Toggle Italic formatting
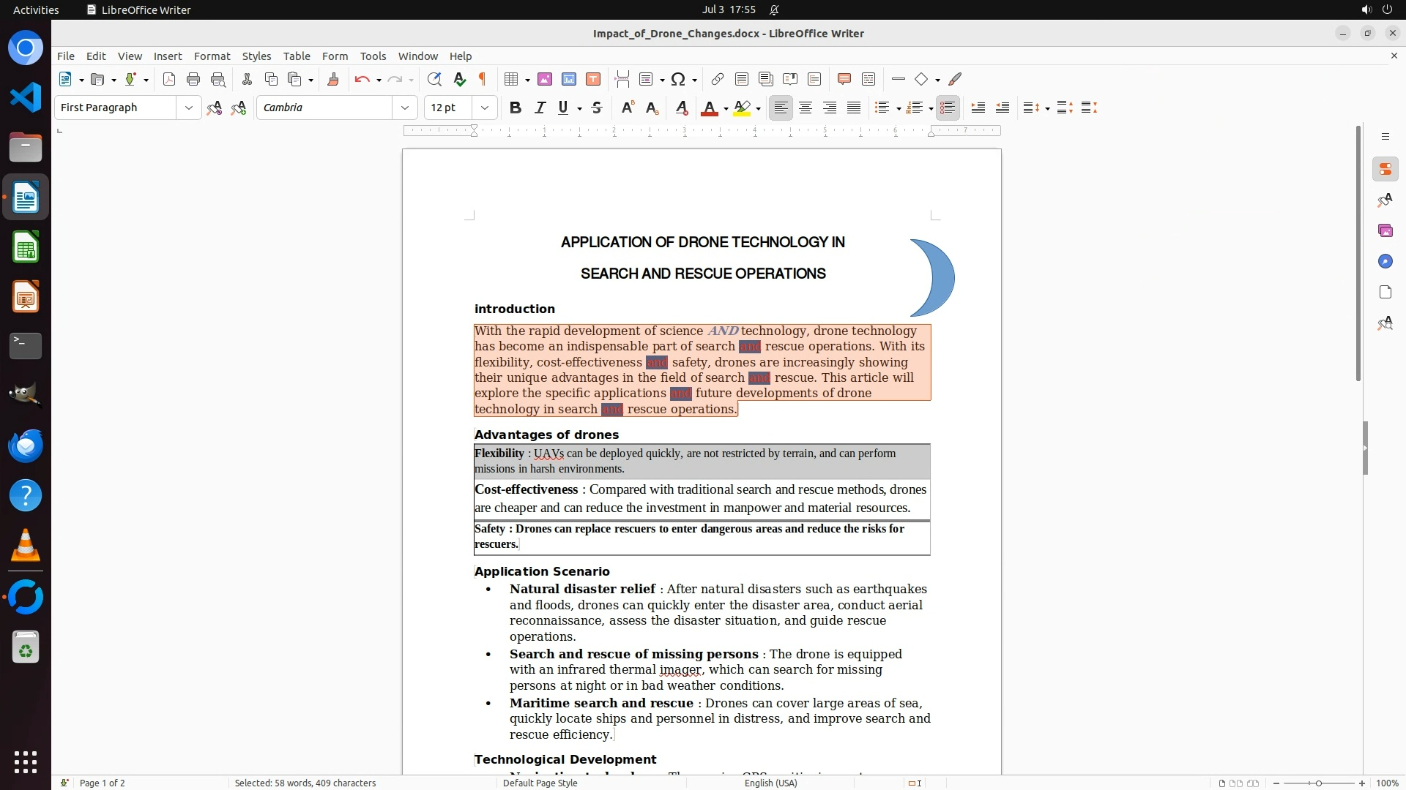 (540, 108)
